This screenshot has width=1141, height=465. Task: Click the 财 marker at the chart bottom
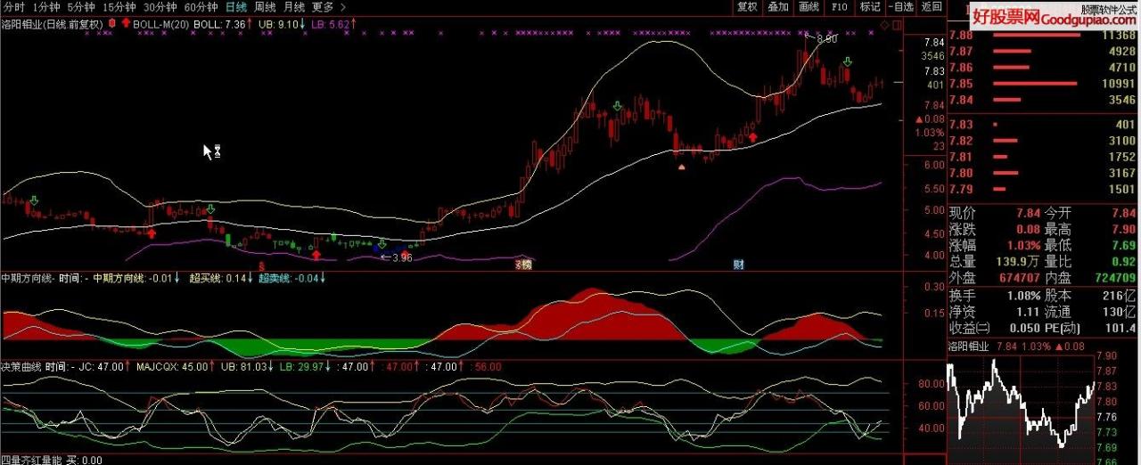(738, 265)
